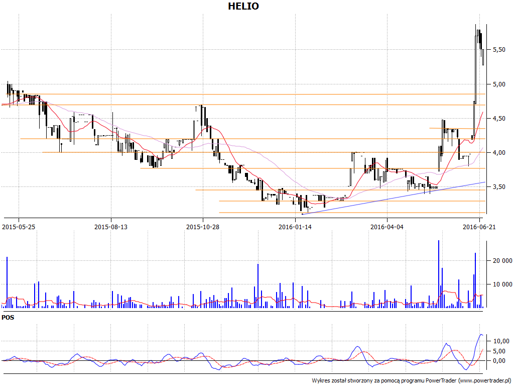The height and width of the screenshot is (386, 514).
Task: Click the 3,50 price axis label
Action: (499, 187)
